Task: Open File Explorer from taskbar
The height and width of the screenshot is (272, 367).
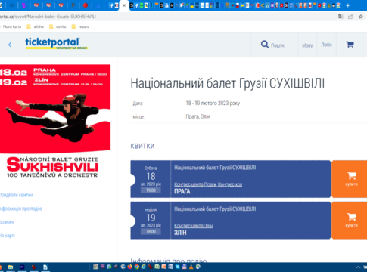Action: click(x=11, y=267)
